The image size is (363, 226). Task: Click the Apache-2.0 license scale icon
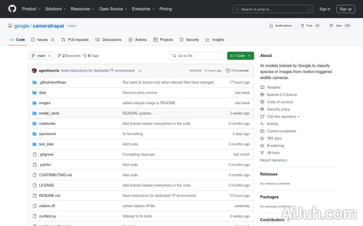pyautogui.click(x=262, y=95)
